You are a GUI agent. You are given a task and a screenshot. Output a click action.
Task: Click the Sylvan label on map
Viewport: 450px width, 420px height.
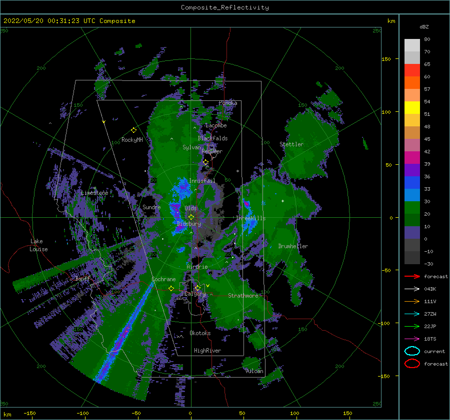pyautogui.click(x=191, y=147)
